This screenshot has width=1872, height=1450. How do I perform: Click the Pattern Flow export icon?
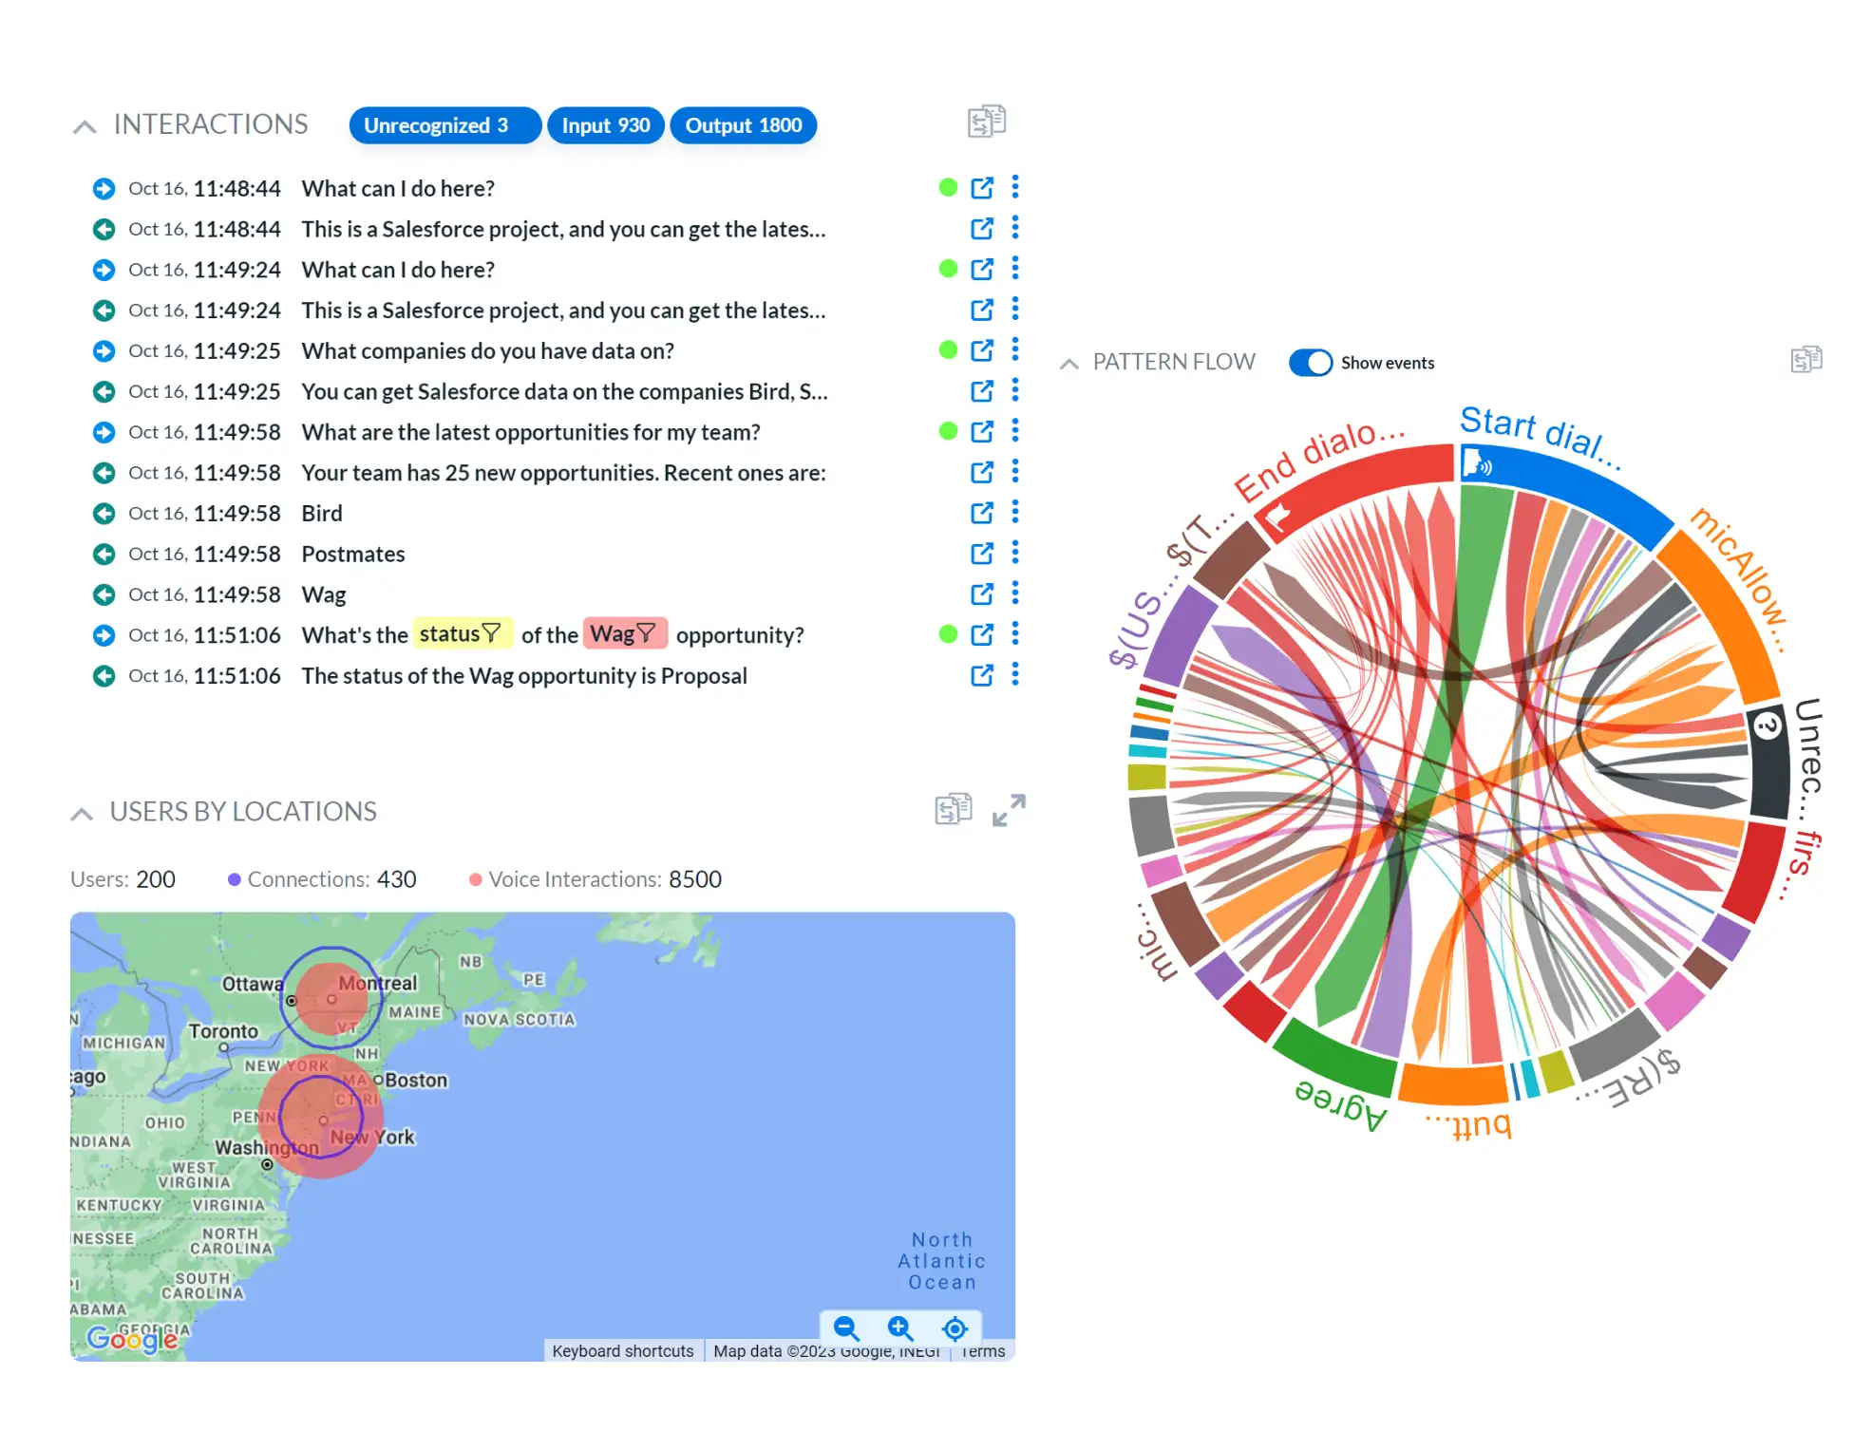pos(1806,360)
